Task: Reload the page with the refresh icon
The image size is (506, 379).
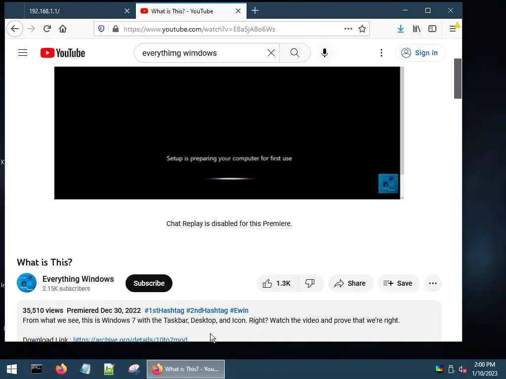Action: coord(47,29)
